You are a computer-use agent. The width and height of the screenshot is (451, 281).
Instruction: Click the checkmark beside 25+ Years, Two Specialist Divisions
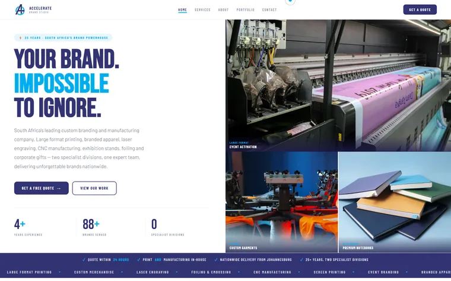301,260
